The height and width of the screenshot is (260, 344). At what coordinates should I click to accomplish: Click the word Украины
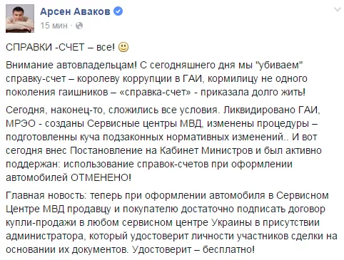pos(233,223)
